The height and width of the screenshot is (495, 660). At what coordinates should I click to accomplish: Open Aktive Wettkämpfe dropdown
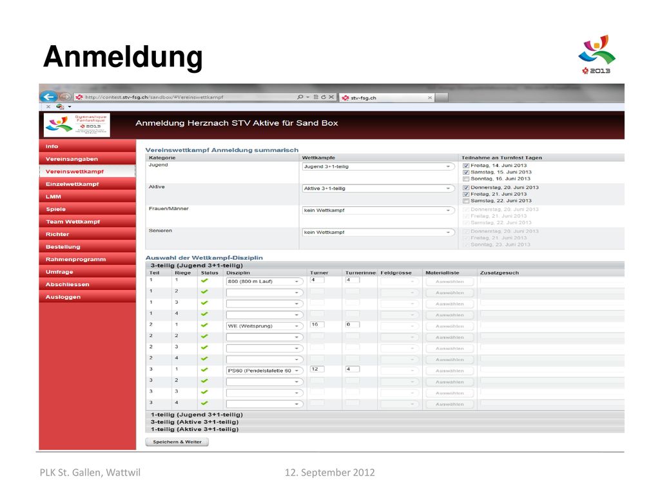[x=378, y=189]
